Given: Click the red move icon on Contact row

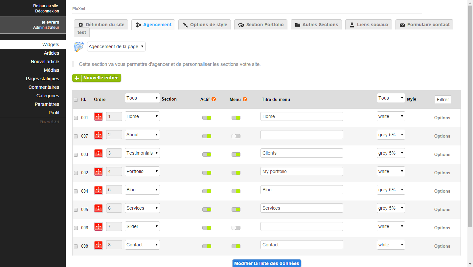Looking at the screenshot, I should click(98, 245).
